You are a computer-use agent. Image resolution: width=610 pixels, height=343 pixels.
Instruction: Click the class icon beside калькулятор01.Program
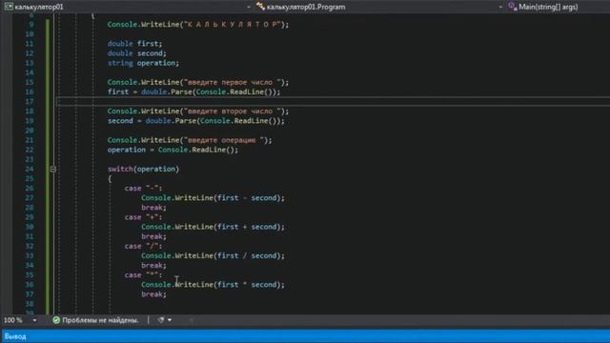point(260,7)
